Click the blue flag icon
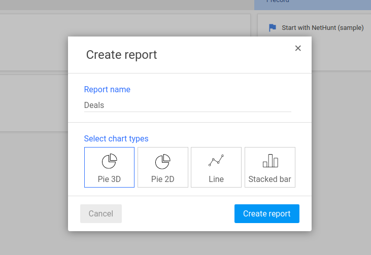 point(273,28)
